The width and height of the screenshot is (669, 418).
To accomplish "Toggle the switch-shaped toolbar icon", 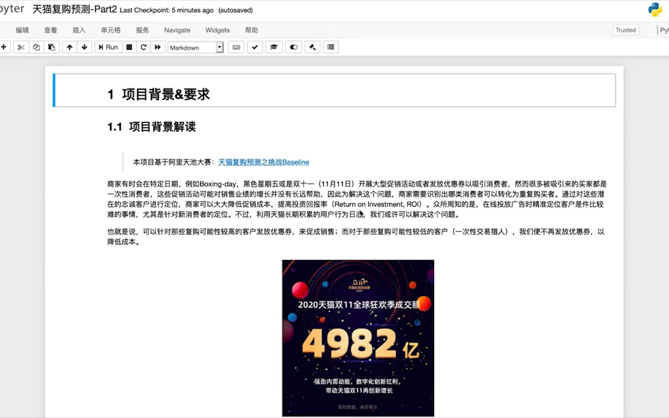I will tap(293, 47).
